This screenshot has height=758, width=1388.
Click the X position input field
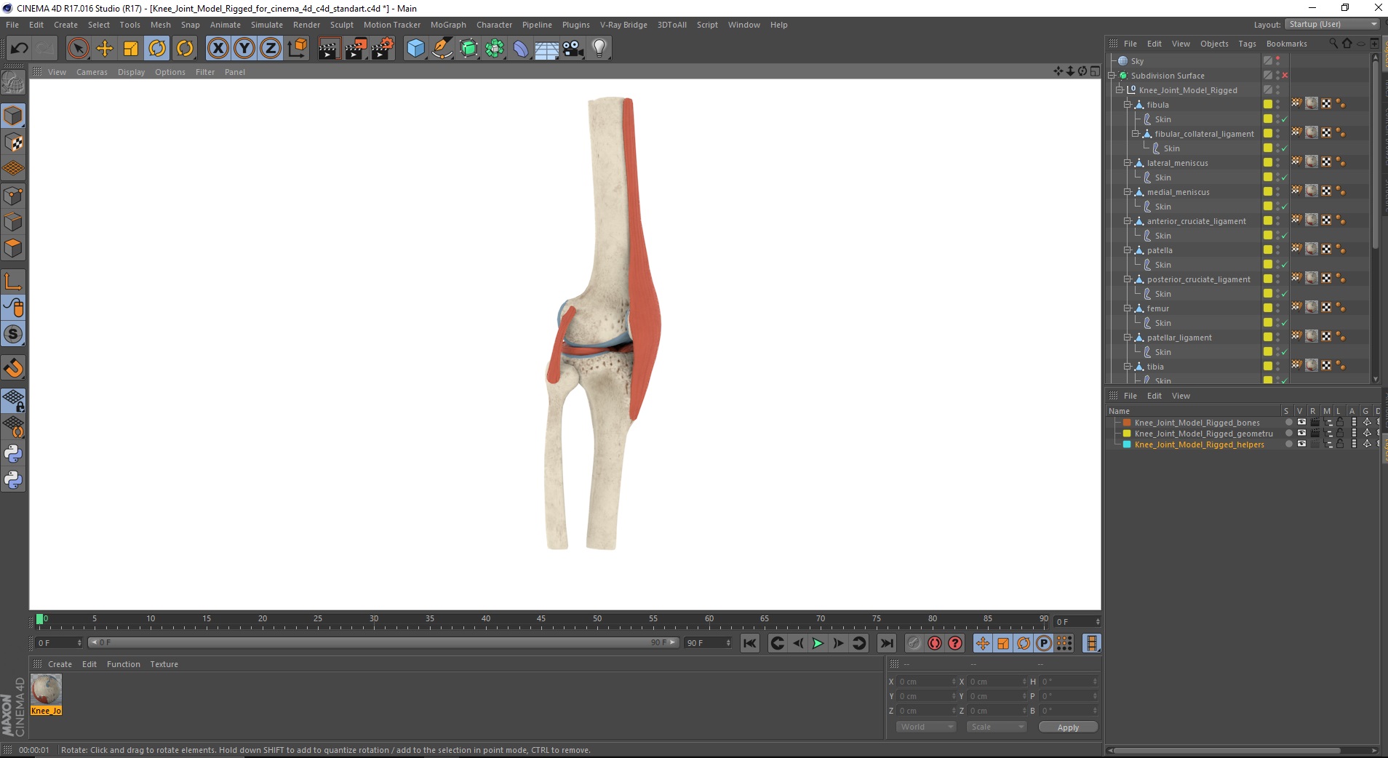point(927,682)
